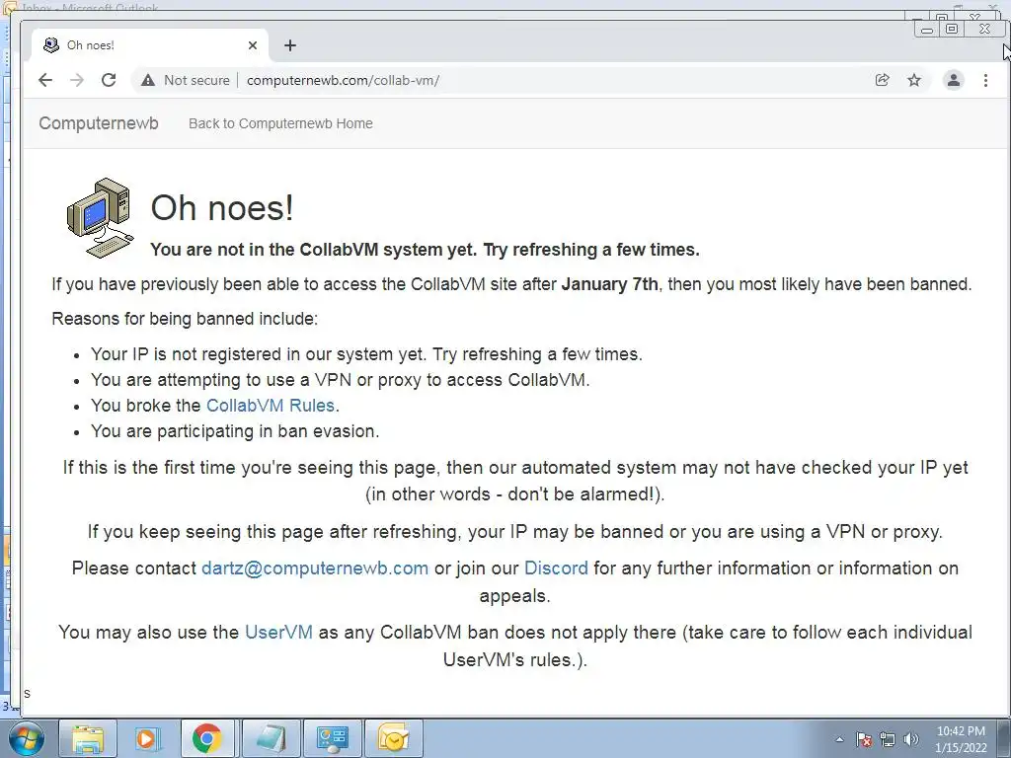Close the Oh noes! tab

tap(253, 45)
